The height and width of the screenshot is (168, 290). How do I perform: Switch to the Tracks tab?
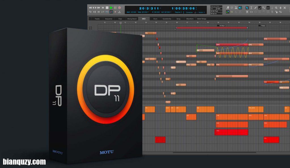coord(97,19)
